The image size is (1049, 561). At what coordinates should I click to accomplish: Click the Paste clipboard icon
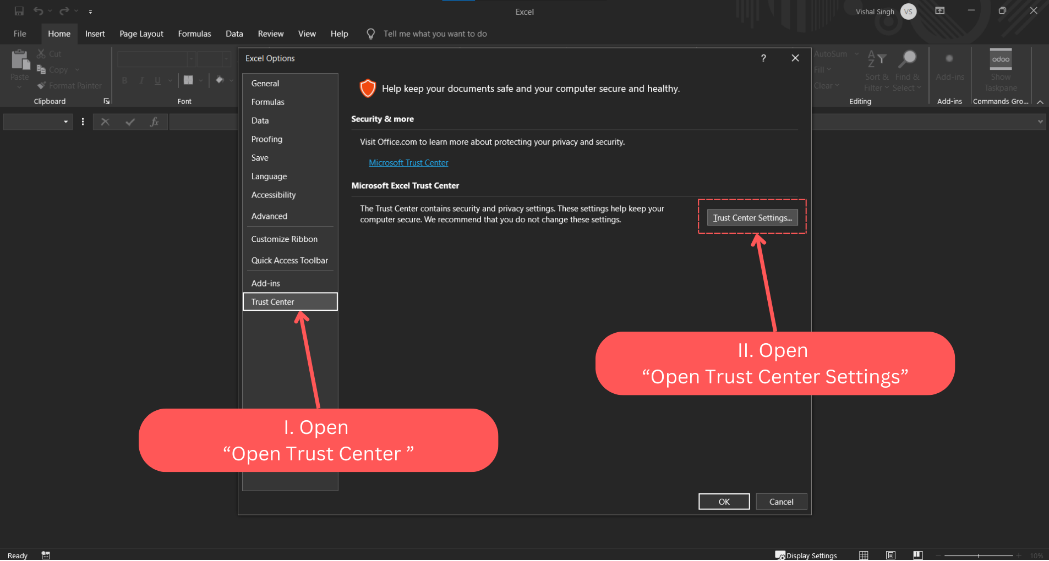[x=20, y=59]
